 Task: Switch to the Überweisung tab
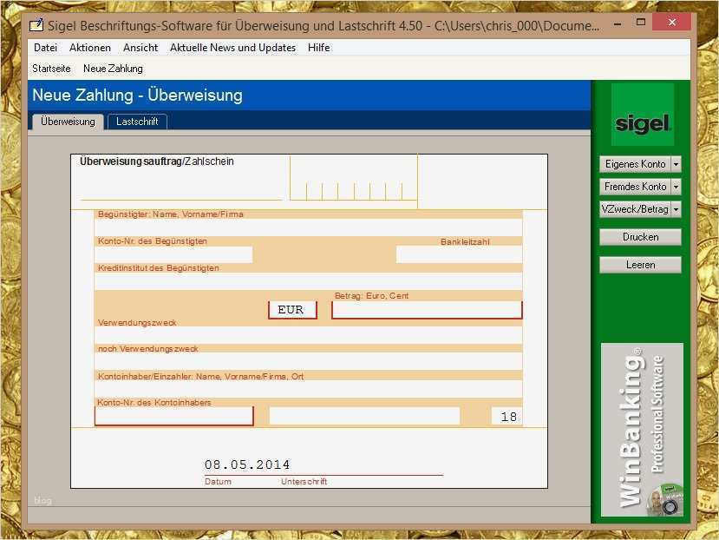click(x=68, y=122)
